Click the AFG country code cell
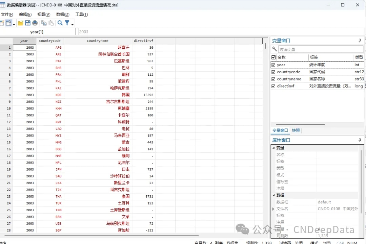Screen dimensions: 366x244 pos(50,48)
